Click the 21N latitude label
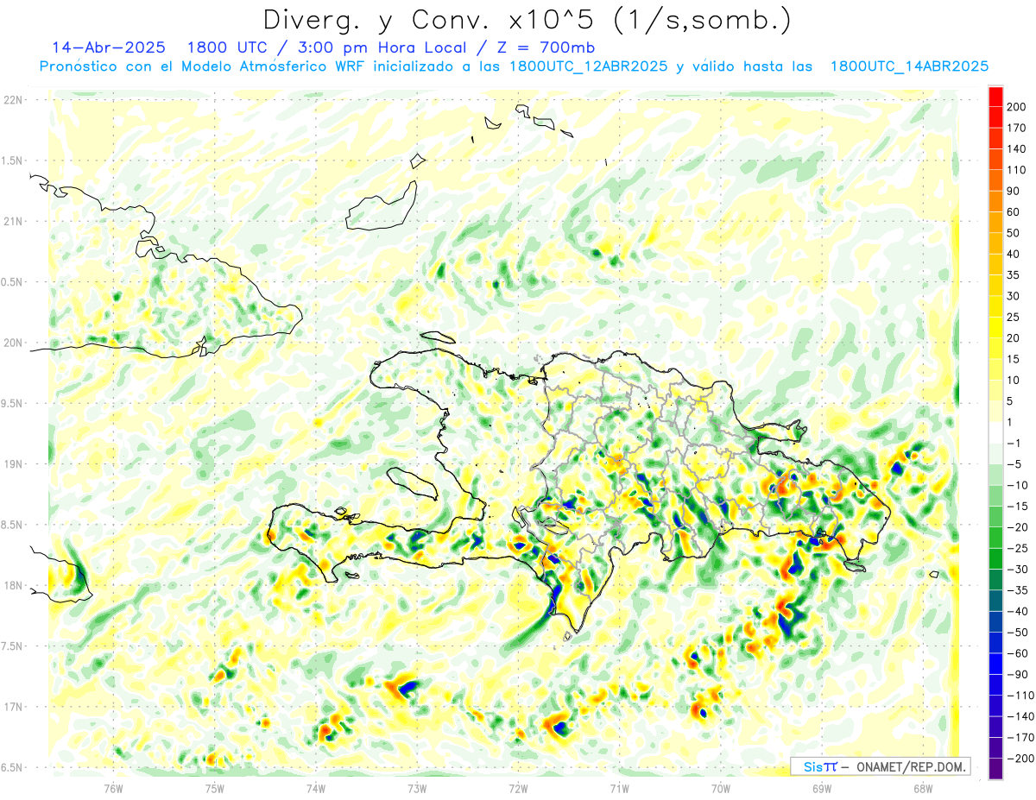This screenshot has height=800, width=1036. (12, 222)
